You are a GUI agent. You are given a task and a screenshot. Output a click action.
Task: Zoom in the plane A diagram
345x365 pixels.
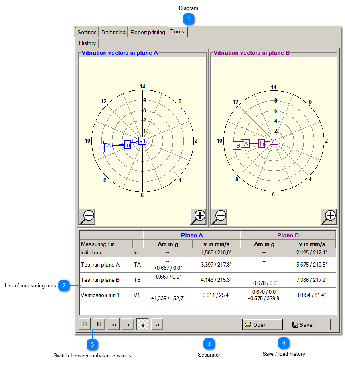(x=198, y=217)
